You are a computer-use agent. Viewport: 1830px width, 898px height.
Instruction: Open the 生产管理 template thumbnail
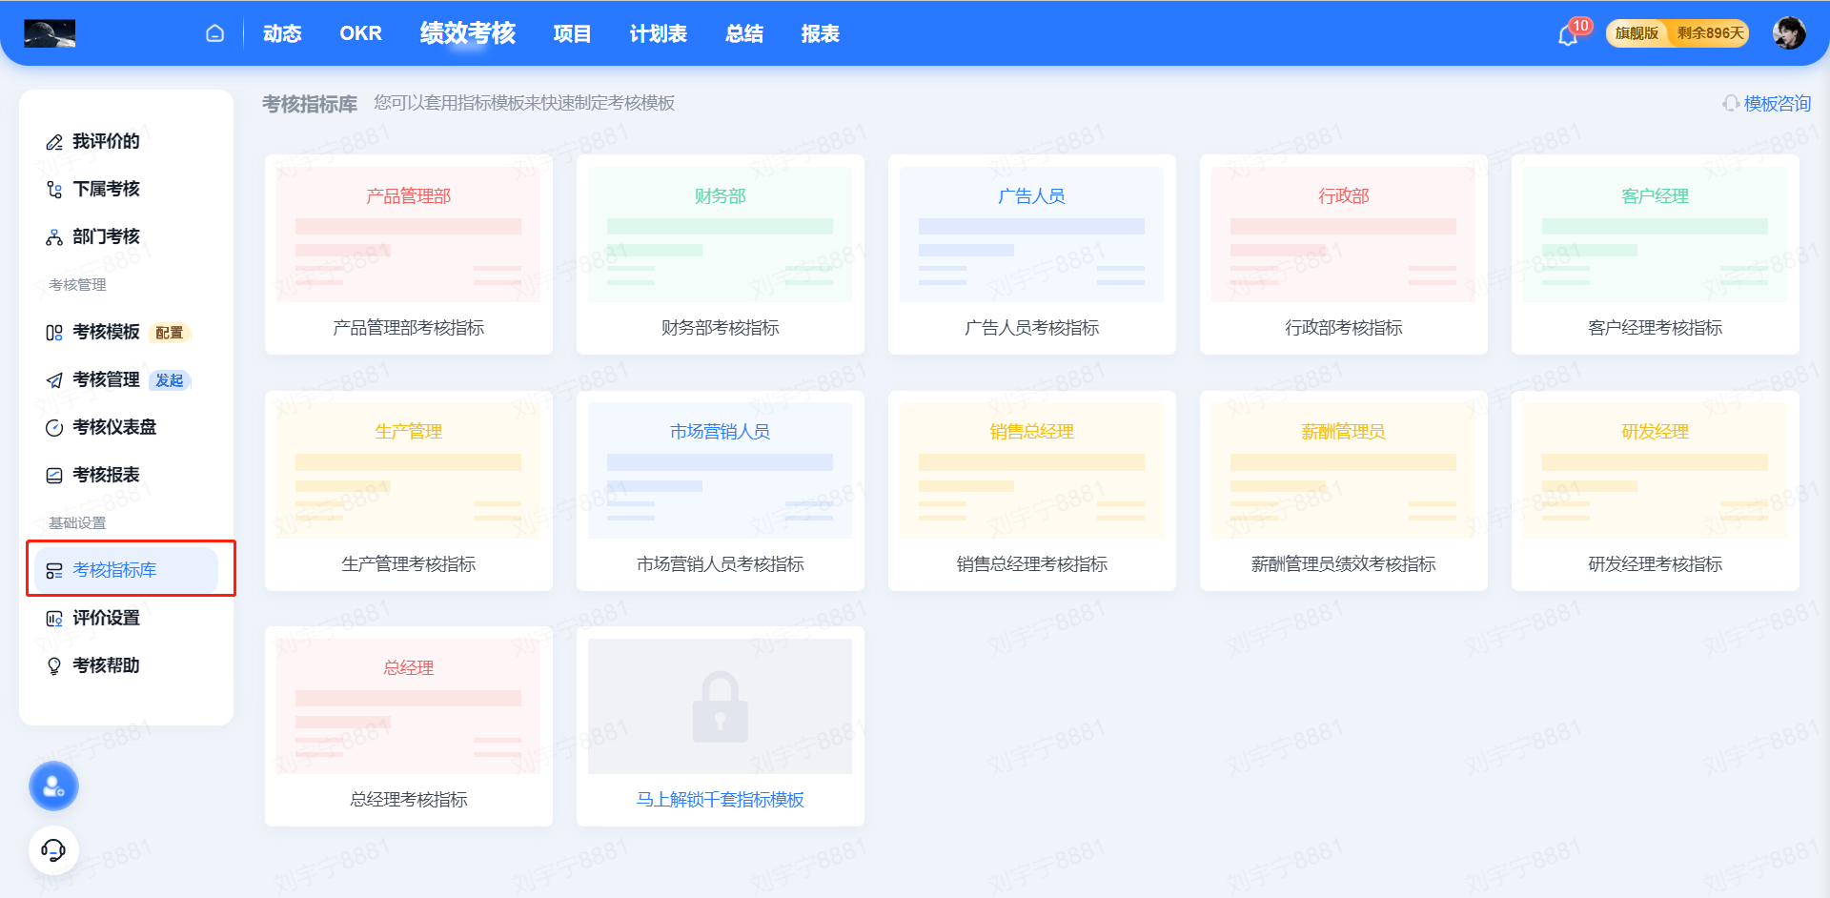(408, 470)
